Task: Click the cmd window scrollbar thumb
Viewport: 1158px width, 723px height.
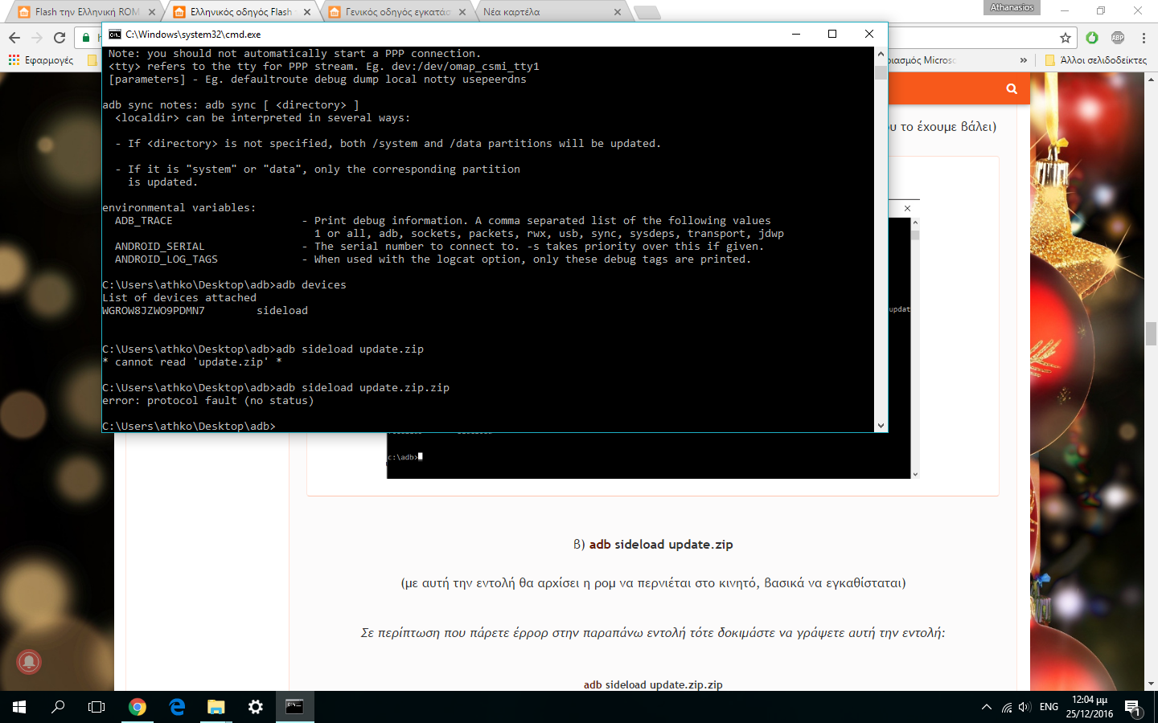Action: 881,72
